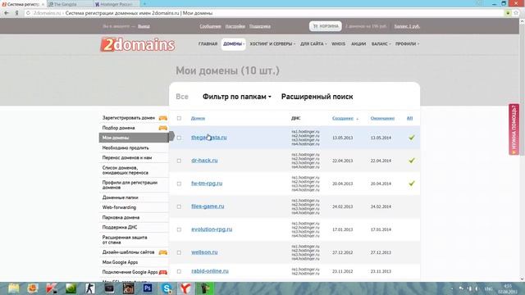This screenshot has width=525, height=295.
Task: Click the green character icon in taskbar
Action: (204, 288)
